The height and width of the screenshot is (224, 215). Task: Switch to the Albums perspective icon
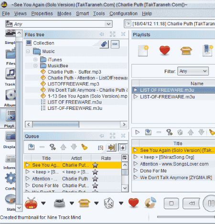click(11, 95)
